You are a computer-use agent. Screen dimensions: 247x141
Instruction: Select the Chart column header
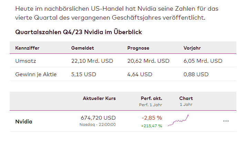186,98
